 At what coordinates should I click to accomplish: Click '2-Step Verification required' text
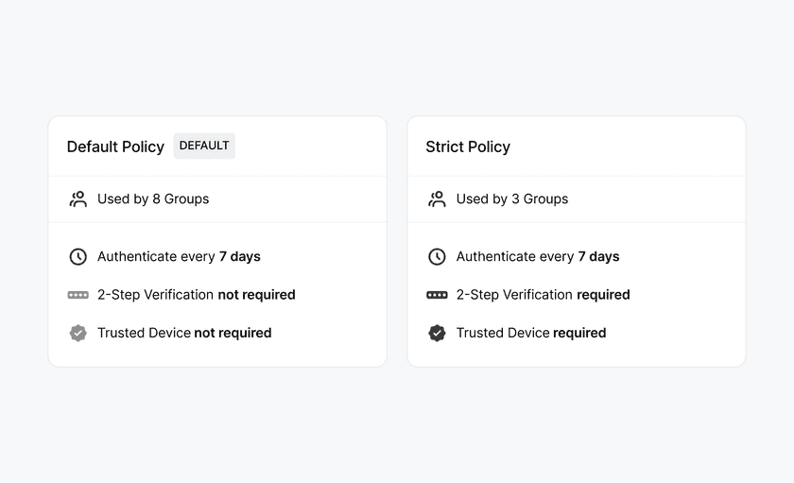543,295
